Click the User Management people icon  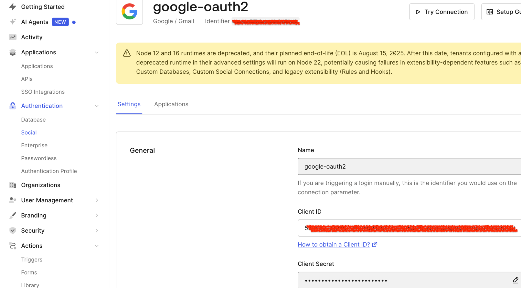(x=13, y=200)
